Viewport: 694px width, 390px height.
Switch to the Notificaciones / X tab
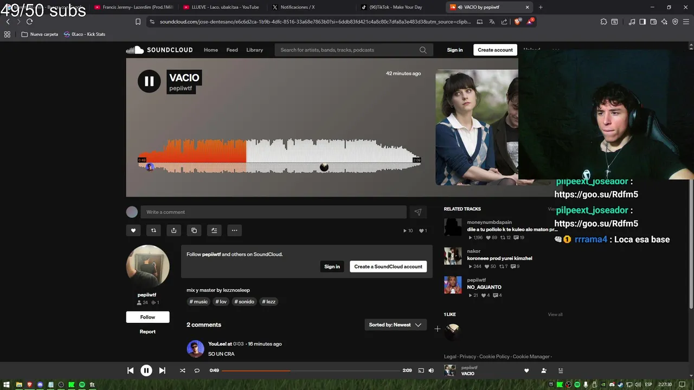(x=311, y=7)
